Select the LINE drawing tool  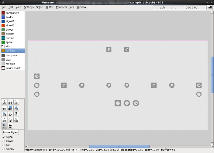pyautogui.click(x=10, y=102)
